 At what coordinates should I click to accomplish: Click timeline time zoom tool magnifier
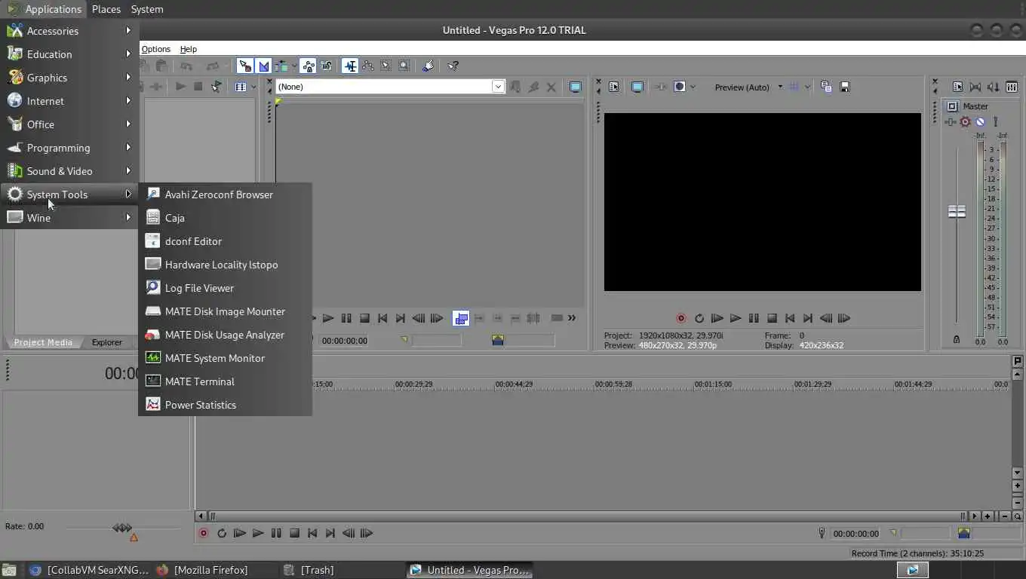[1018, 516]
